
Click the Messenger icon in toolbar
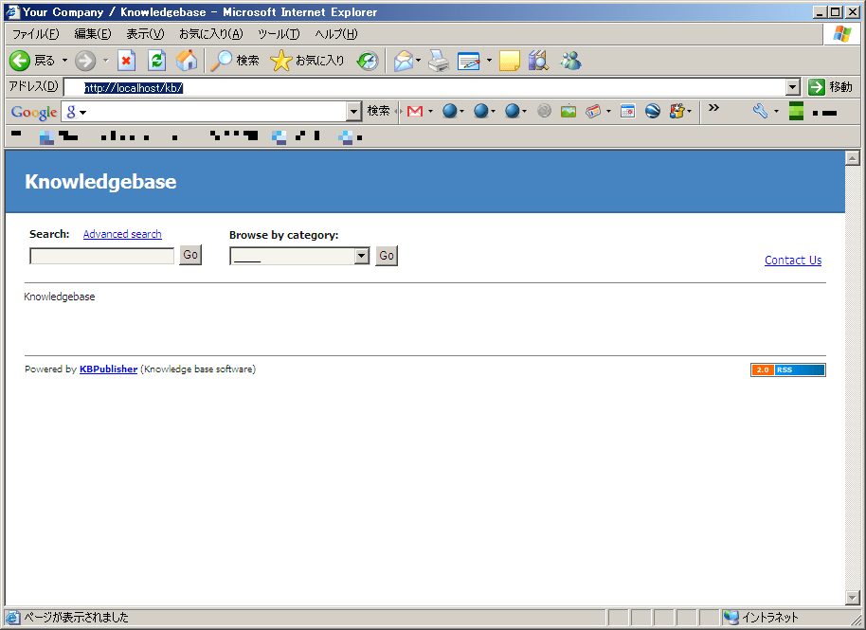570,61
